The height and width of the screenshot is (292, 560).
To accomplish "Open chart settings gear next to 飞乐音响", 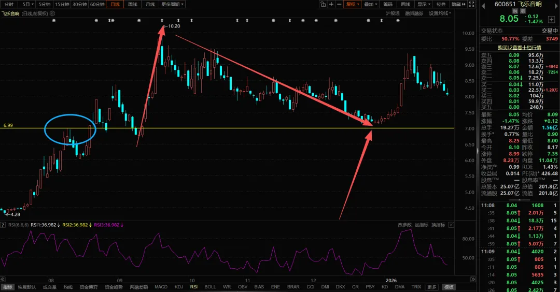I will pos(52,13).
